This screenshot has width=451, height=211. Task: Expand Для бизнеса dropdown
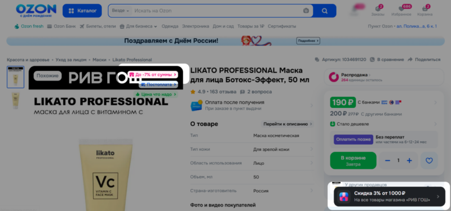click(138, 26)
